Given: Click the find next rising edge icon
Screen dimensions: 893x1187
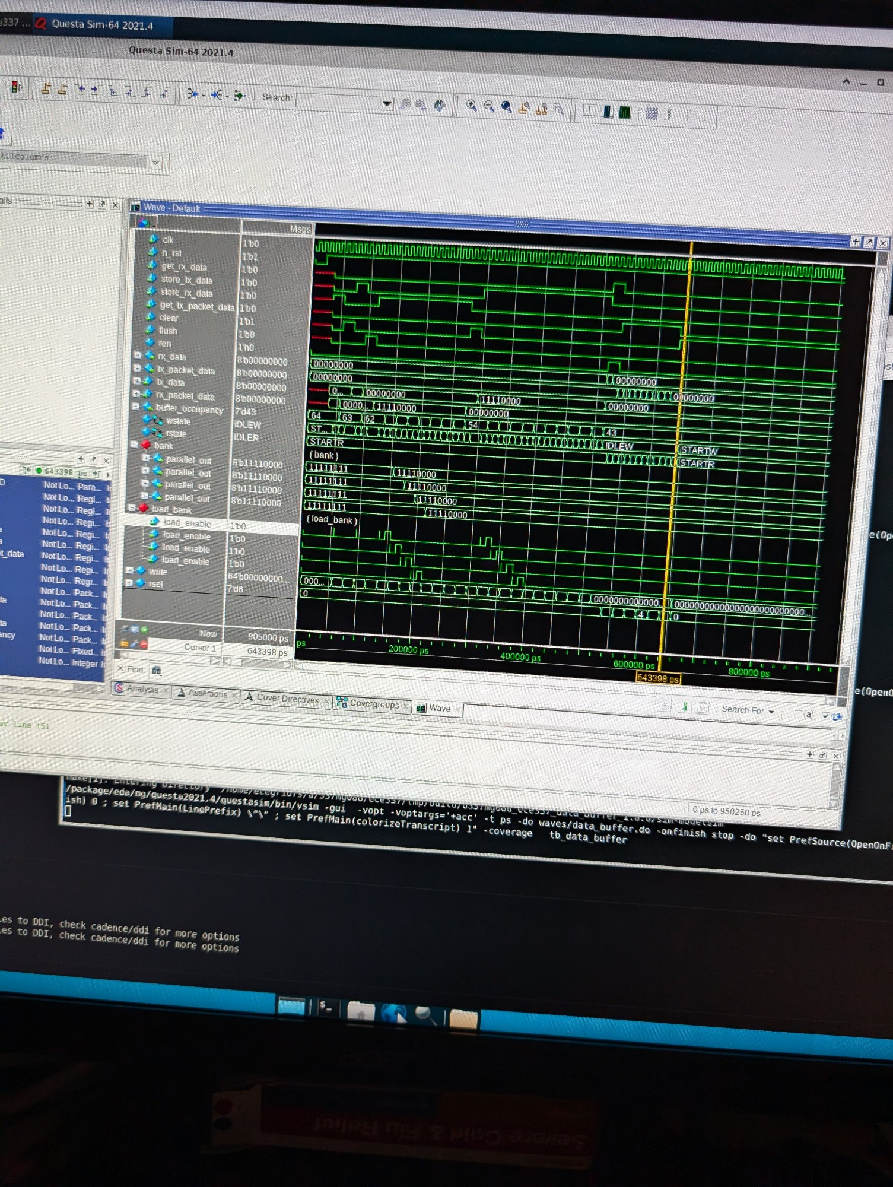Looking at the screenshot, I should (164, 92).
